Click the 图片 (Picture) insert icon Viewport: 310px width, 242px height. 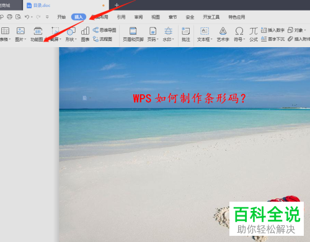tap(20, 31)
